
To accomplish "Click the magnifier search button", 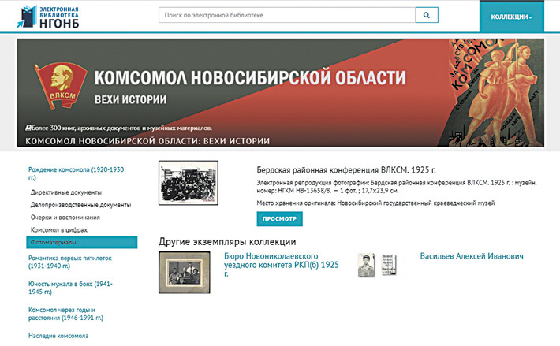I will click(427, 15).
